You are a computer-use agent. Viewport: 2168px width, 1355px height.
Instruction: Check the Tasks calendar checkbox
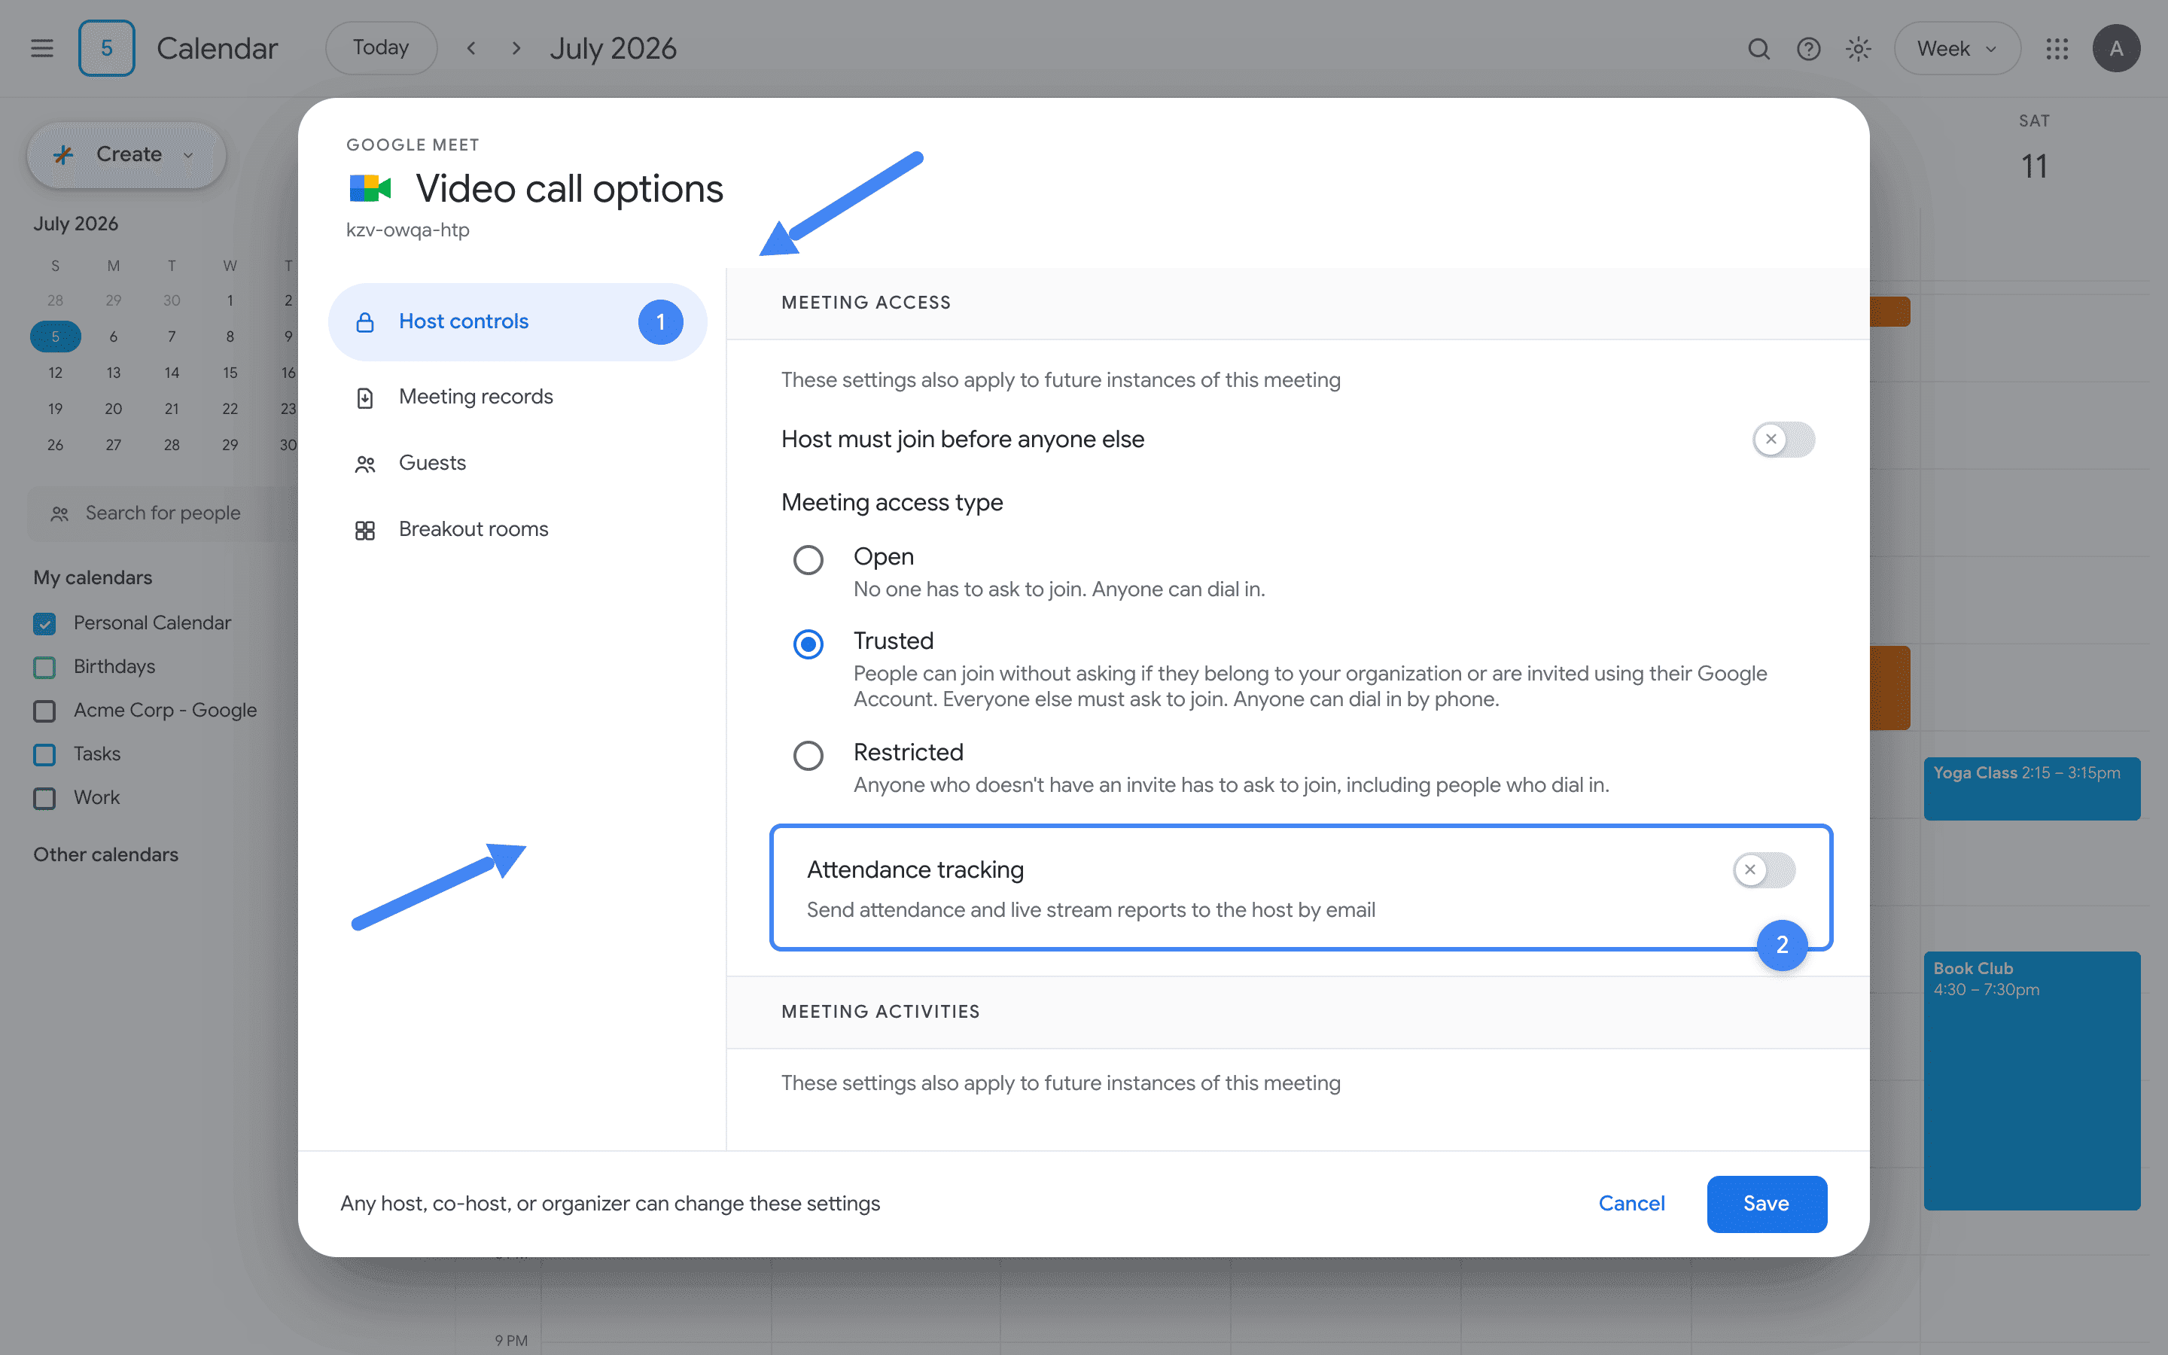[x=45, y=754]
